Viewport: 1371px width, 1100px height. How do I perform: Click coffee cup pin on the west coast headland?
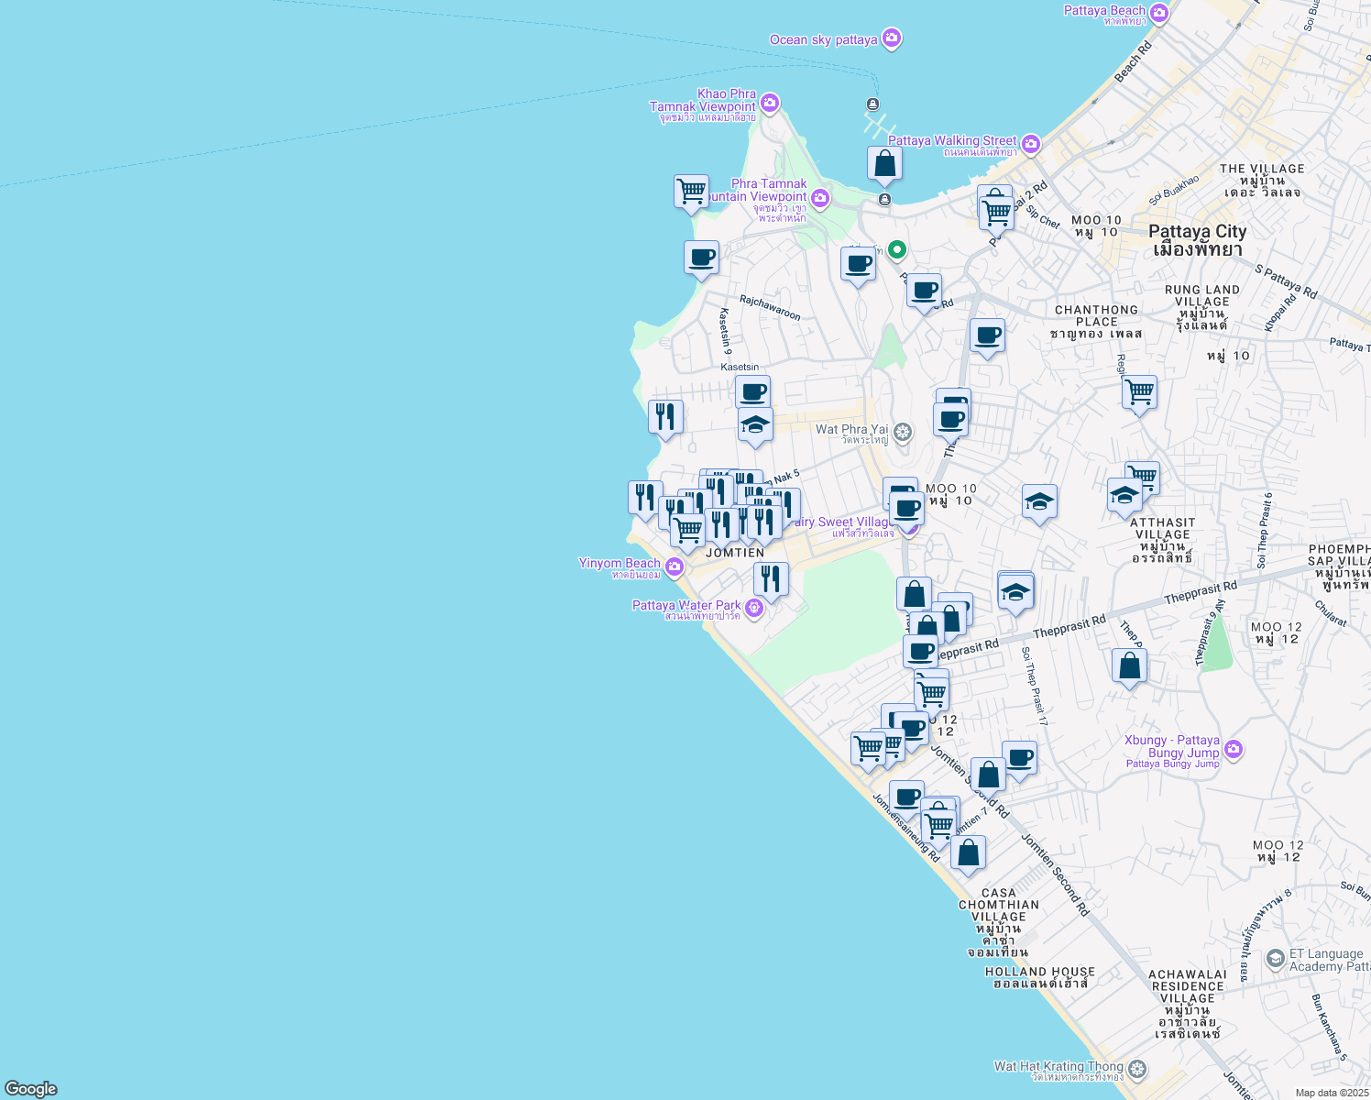click(702, 259)
